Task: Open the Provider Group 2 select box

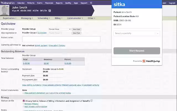Action: [x=56, y=33]
